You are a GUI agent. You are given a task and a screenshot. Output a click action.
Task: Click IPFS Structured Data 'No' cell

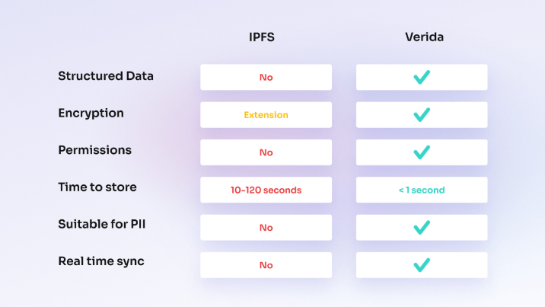[266, 77]
